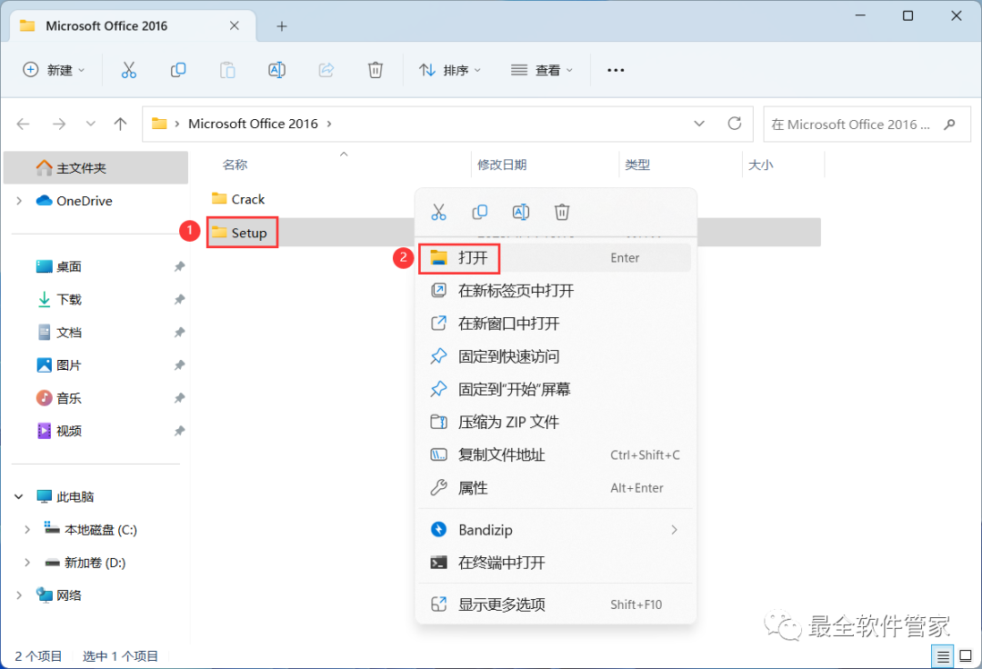Viewport: 982px width, 669px height.
Task: Open the three-dots more options menu
Action: 616,70
